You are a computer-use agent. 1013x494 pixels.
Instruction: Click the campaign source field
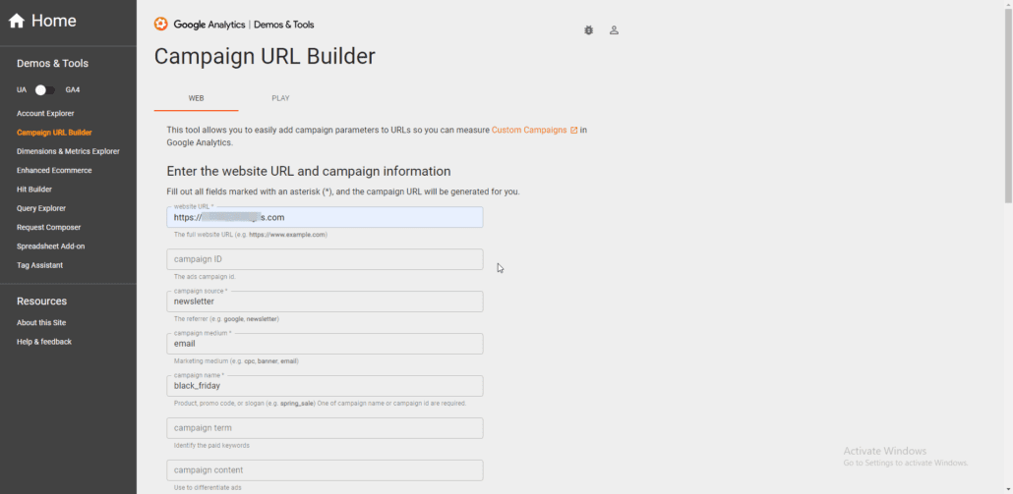(325, 302)
